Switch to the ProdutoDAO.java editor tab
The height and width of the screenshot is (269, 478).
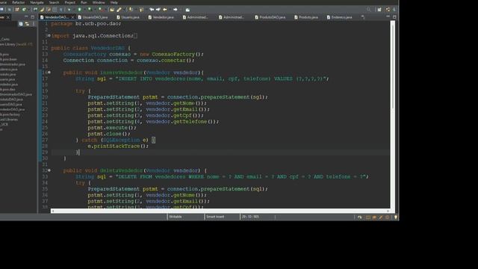click(270, 17)
